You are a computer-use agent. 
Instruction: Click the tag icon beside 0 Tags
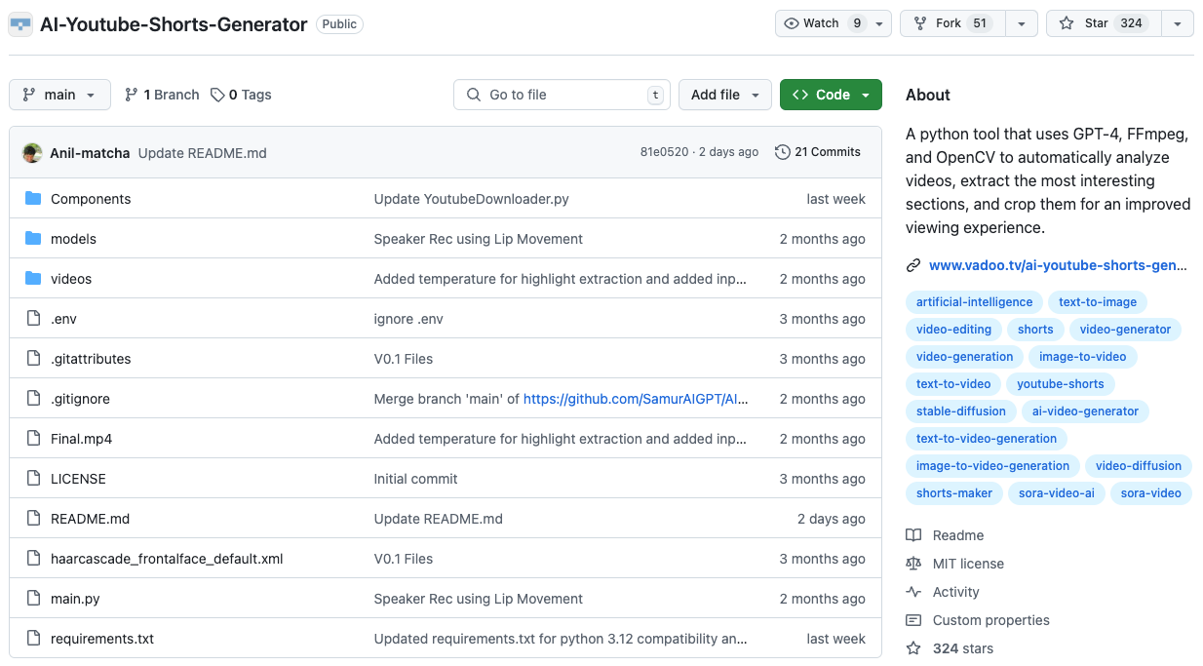pyautogui.click(x=217, y=95)
